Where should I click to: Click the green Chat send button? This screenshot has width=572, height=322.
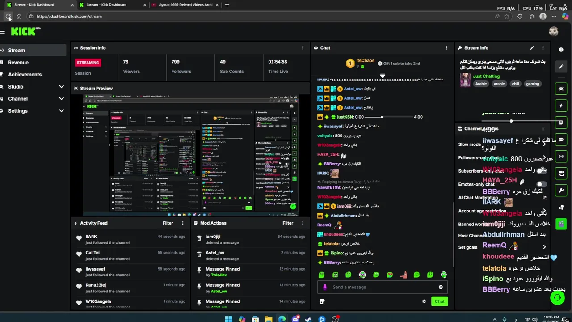click(440, 301)
